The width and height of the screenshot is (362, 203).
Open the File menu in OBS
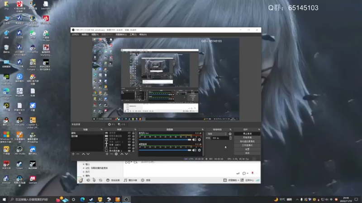coord(75,35)
